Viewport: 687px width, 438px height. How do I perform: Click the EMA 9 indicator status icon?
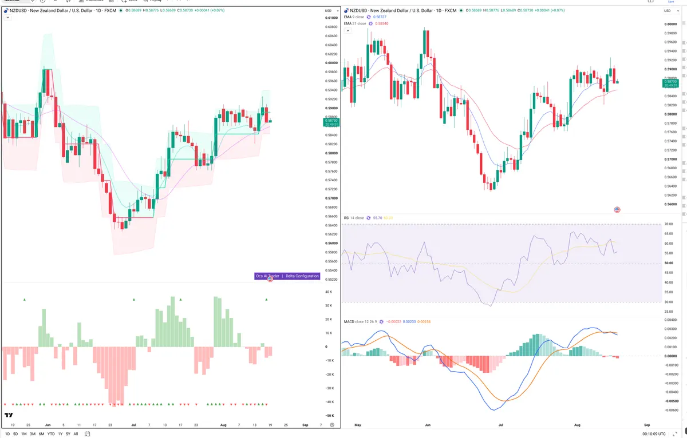[x=369, y=17]
